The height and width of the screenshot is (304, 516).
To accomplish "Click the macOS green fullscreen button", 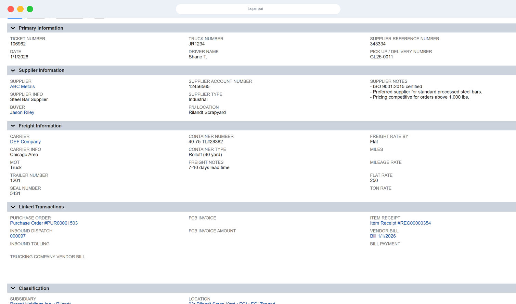I will click(30, 9).
